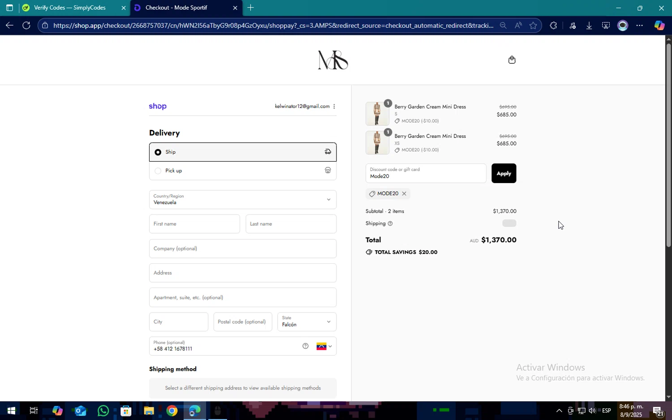The height and width of the screenshot is (420, 672).
Task: Close the Checkout tab
Action: pos(235,8)
